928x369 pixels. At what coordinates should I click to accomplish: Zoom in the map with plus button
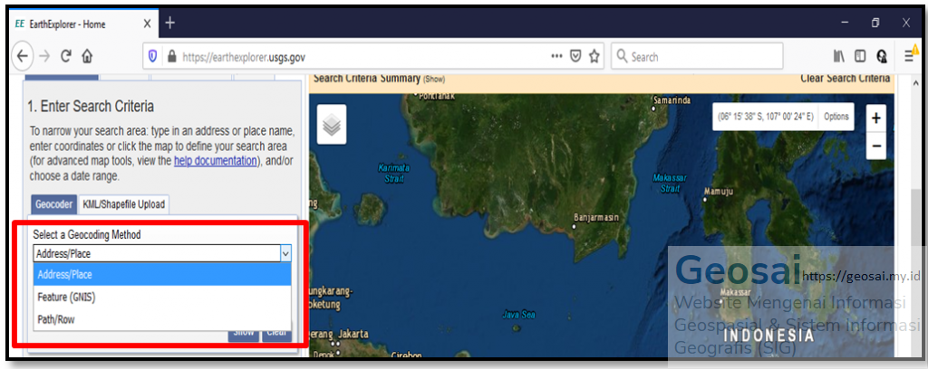[876, 118]
